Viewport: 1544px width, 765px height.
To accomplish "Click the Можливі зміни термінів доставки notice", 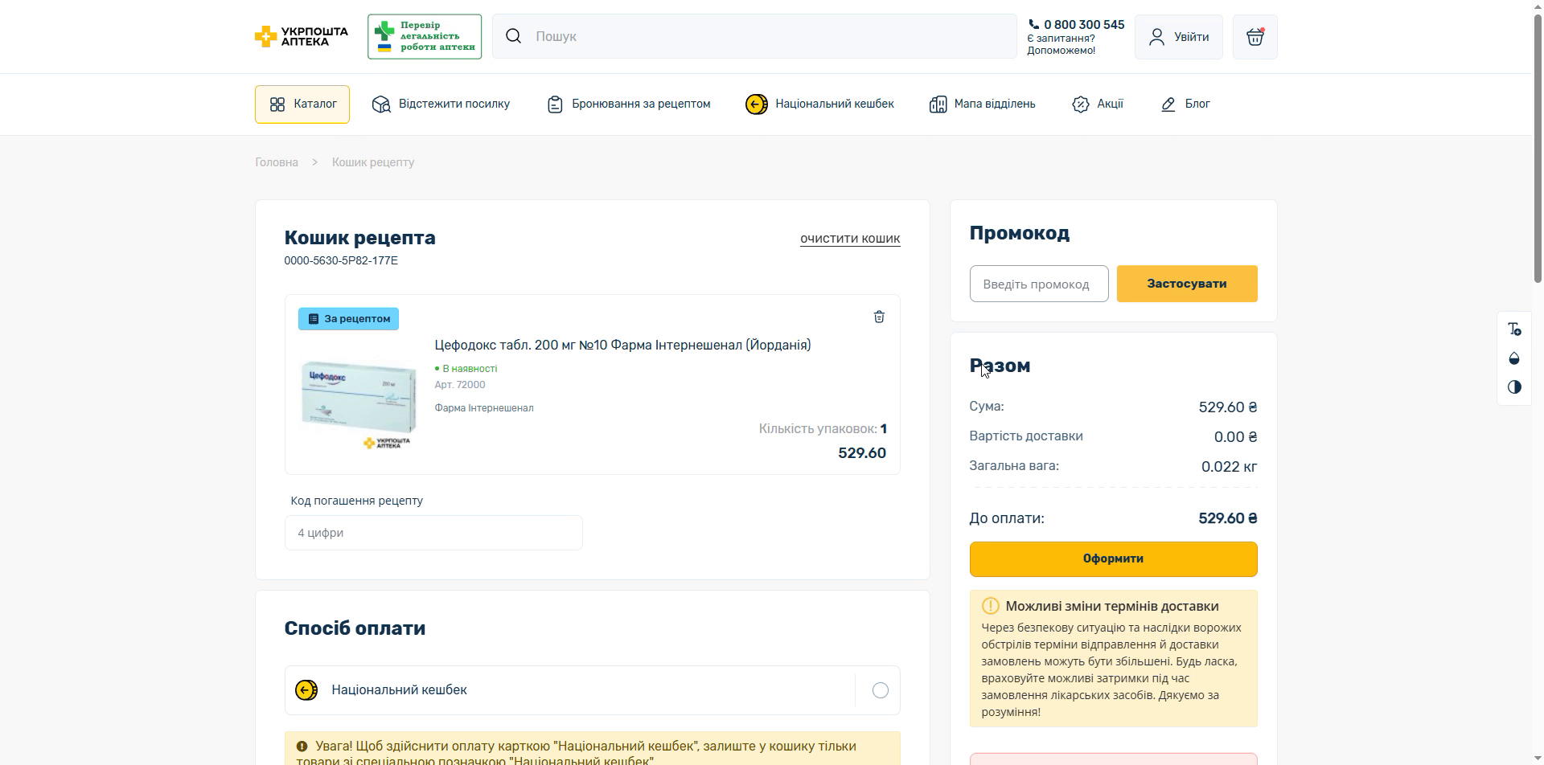I will tap(1113, 659).
